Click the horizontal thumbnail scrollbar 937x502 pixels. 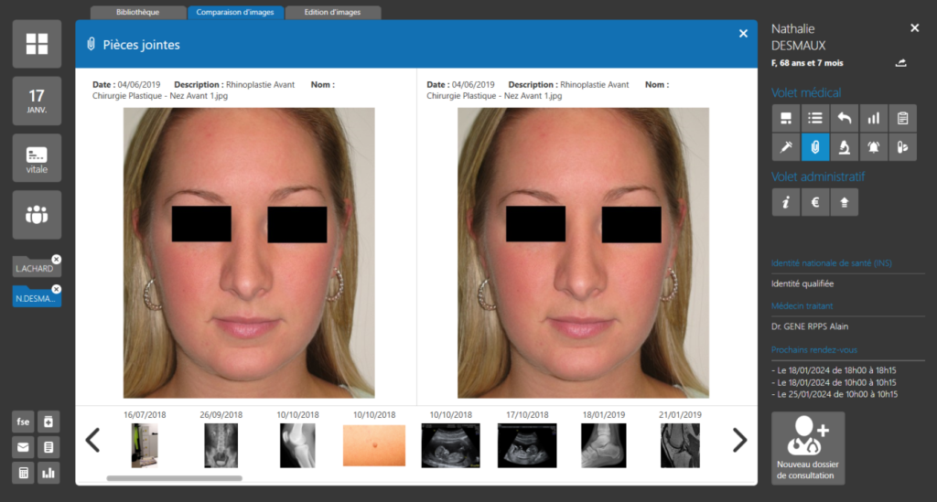click(174, 478)
